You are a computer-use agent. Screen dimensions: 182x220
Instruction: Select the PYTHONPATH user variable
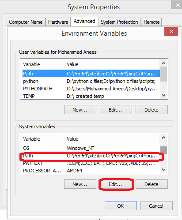90,89
